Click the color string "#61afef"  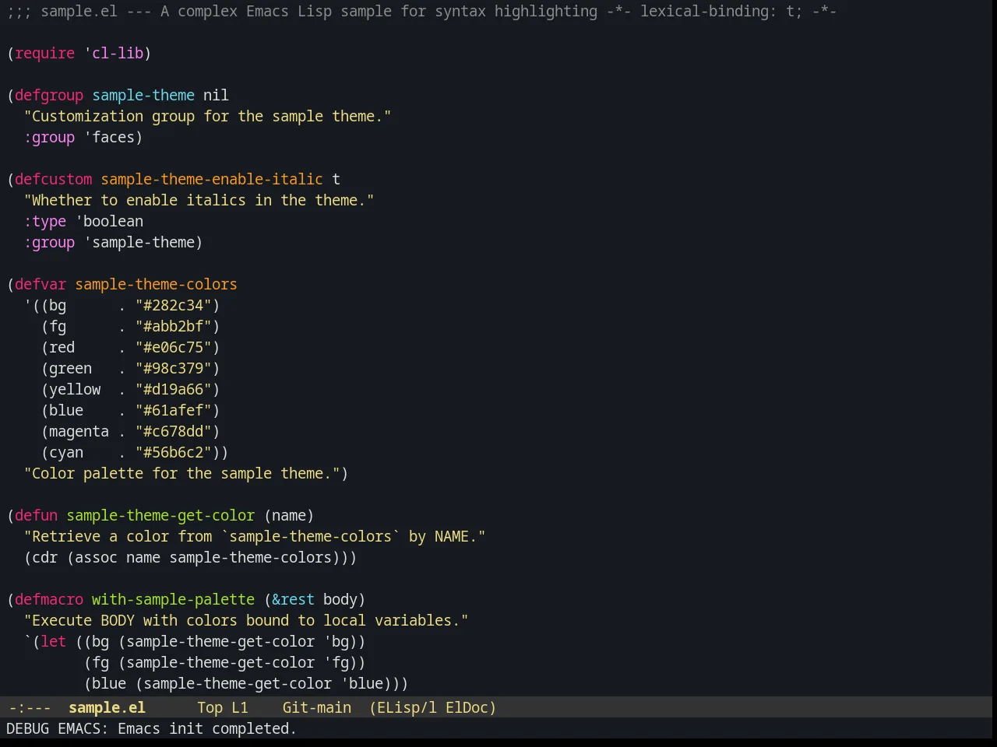point(173,410)
